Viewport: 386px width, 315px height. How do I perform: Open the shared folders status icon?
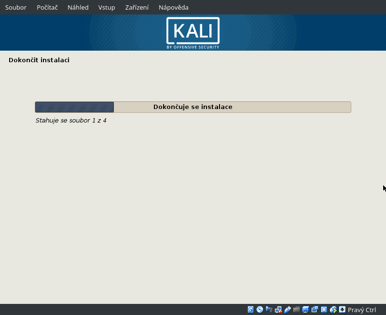point(296,310)
